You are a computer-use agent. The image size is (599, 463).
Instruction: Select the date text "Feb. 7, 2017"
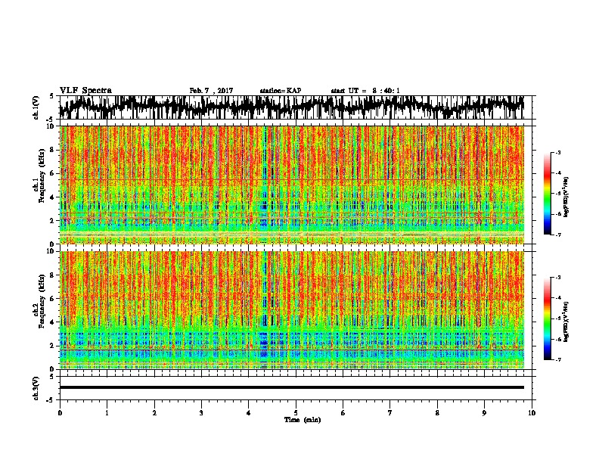pyautogui.click(x=211, y=91)
